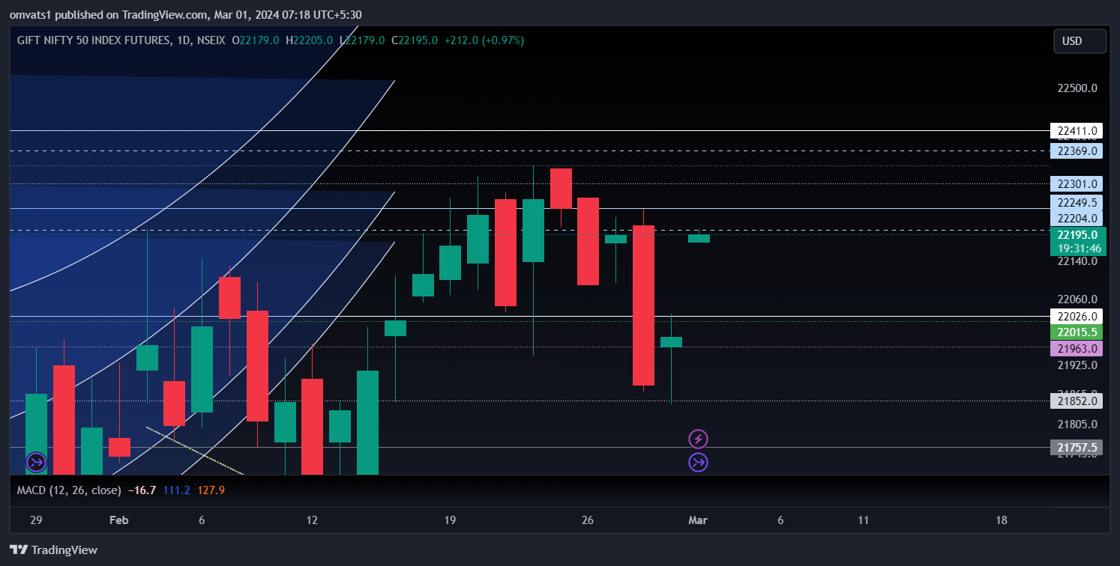Click the purple arrow icon below the lightning icon

tap(699, 462)
